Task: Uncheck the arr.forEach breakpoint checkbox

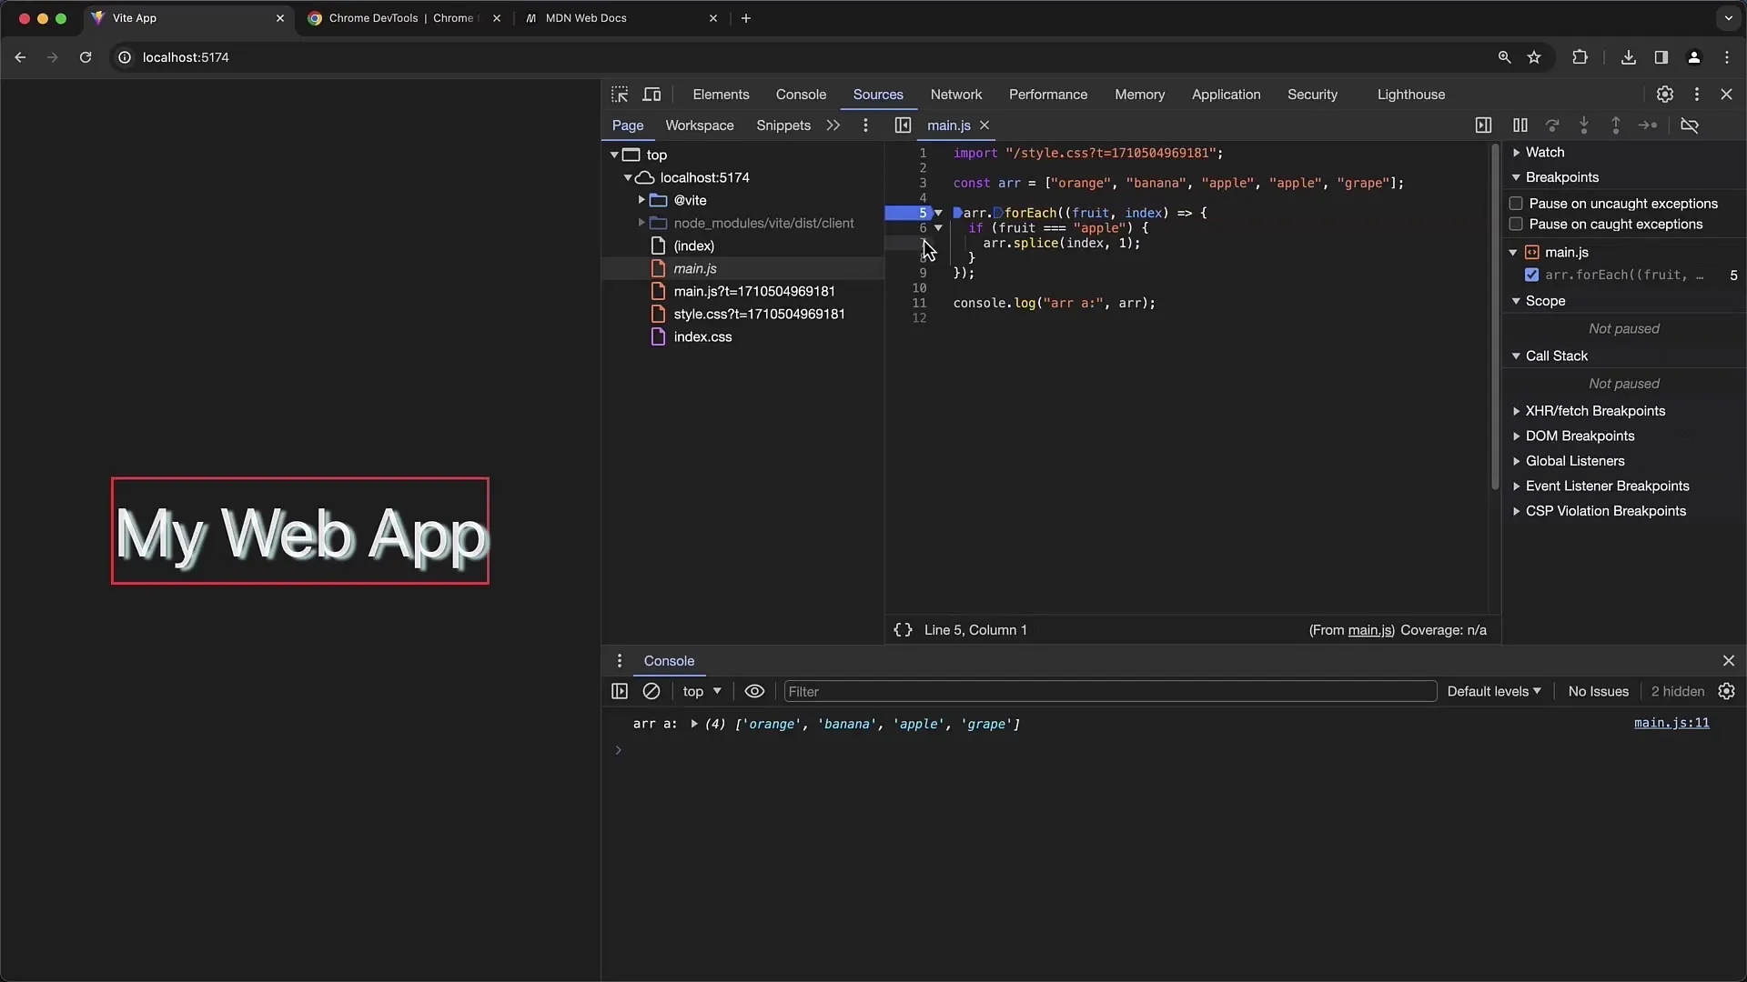Action: (x=1532, y=276)
